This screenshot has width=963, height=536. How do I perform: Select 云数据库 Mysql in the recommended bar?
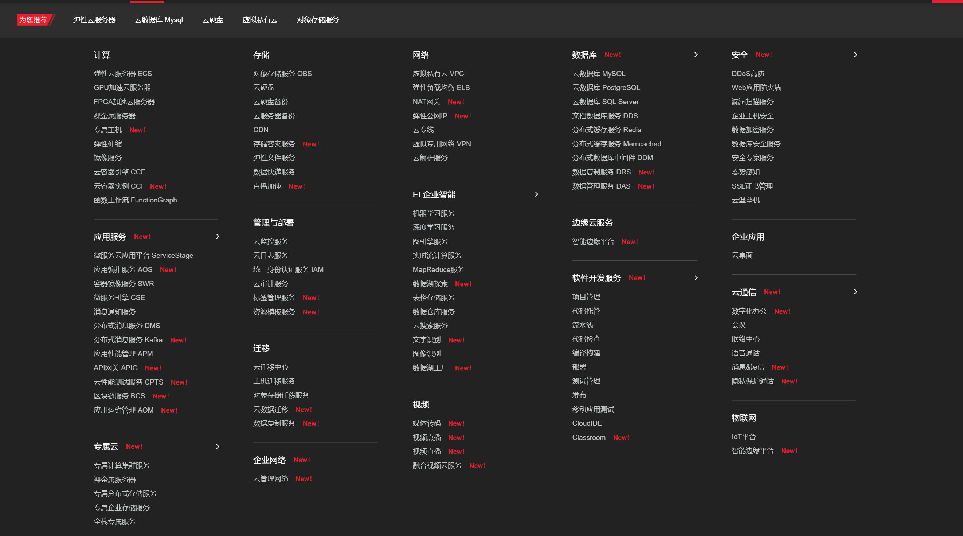tap(158, 20)
